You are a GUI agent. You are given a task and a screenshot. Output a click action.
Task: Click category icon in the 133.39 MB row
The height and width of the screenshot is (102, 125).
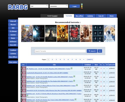23,77
